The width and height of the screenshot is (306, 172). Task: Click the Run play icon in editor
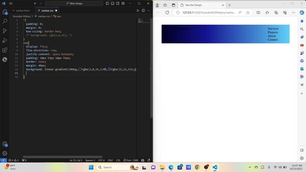[x=138, y=11]
